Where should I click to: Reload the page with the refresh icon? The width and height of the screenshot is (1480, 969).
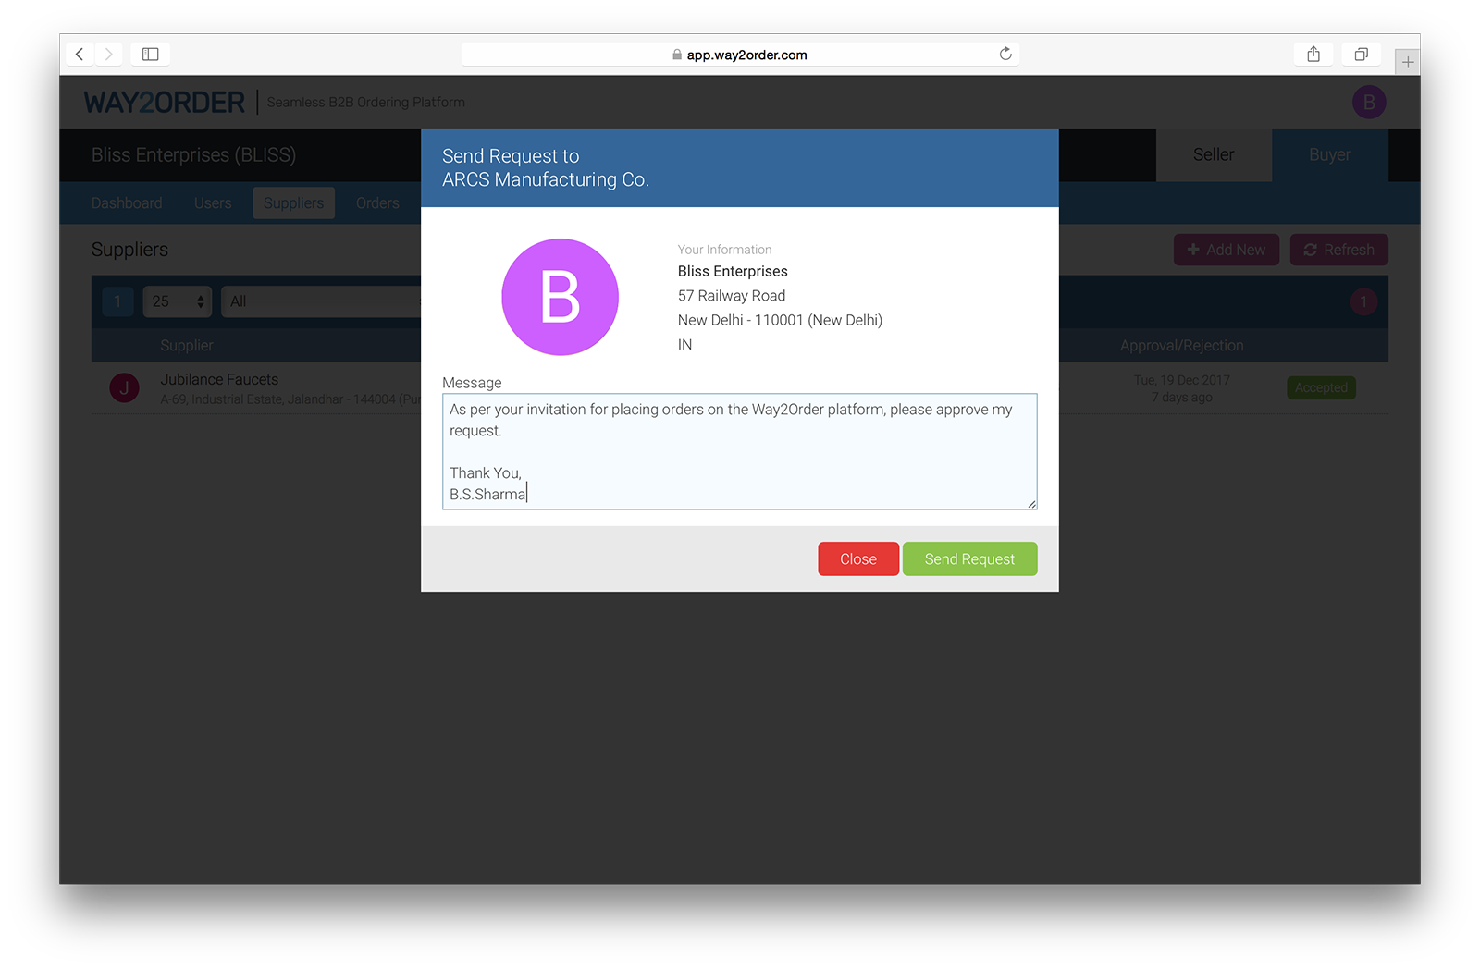point(1005,54)
